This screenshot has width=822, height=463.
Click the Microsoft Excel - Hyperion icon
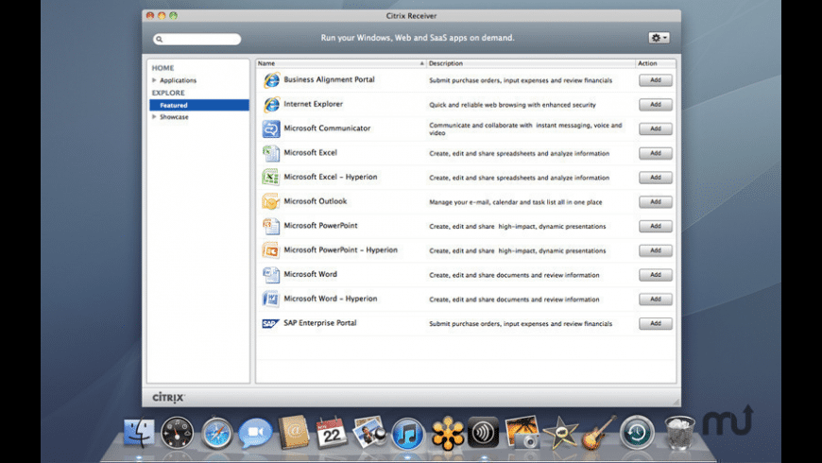click(271, 178)
